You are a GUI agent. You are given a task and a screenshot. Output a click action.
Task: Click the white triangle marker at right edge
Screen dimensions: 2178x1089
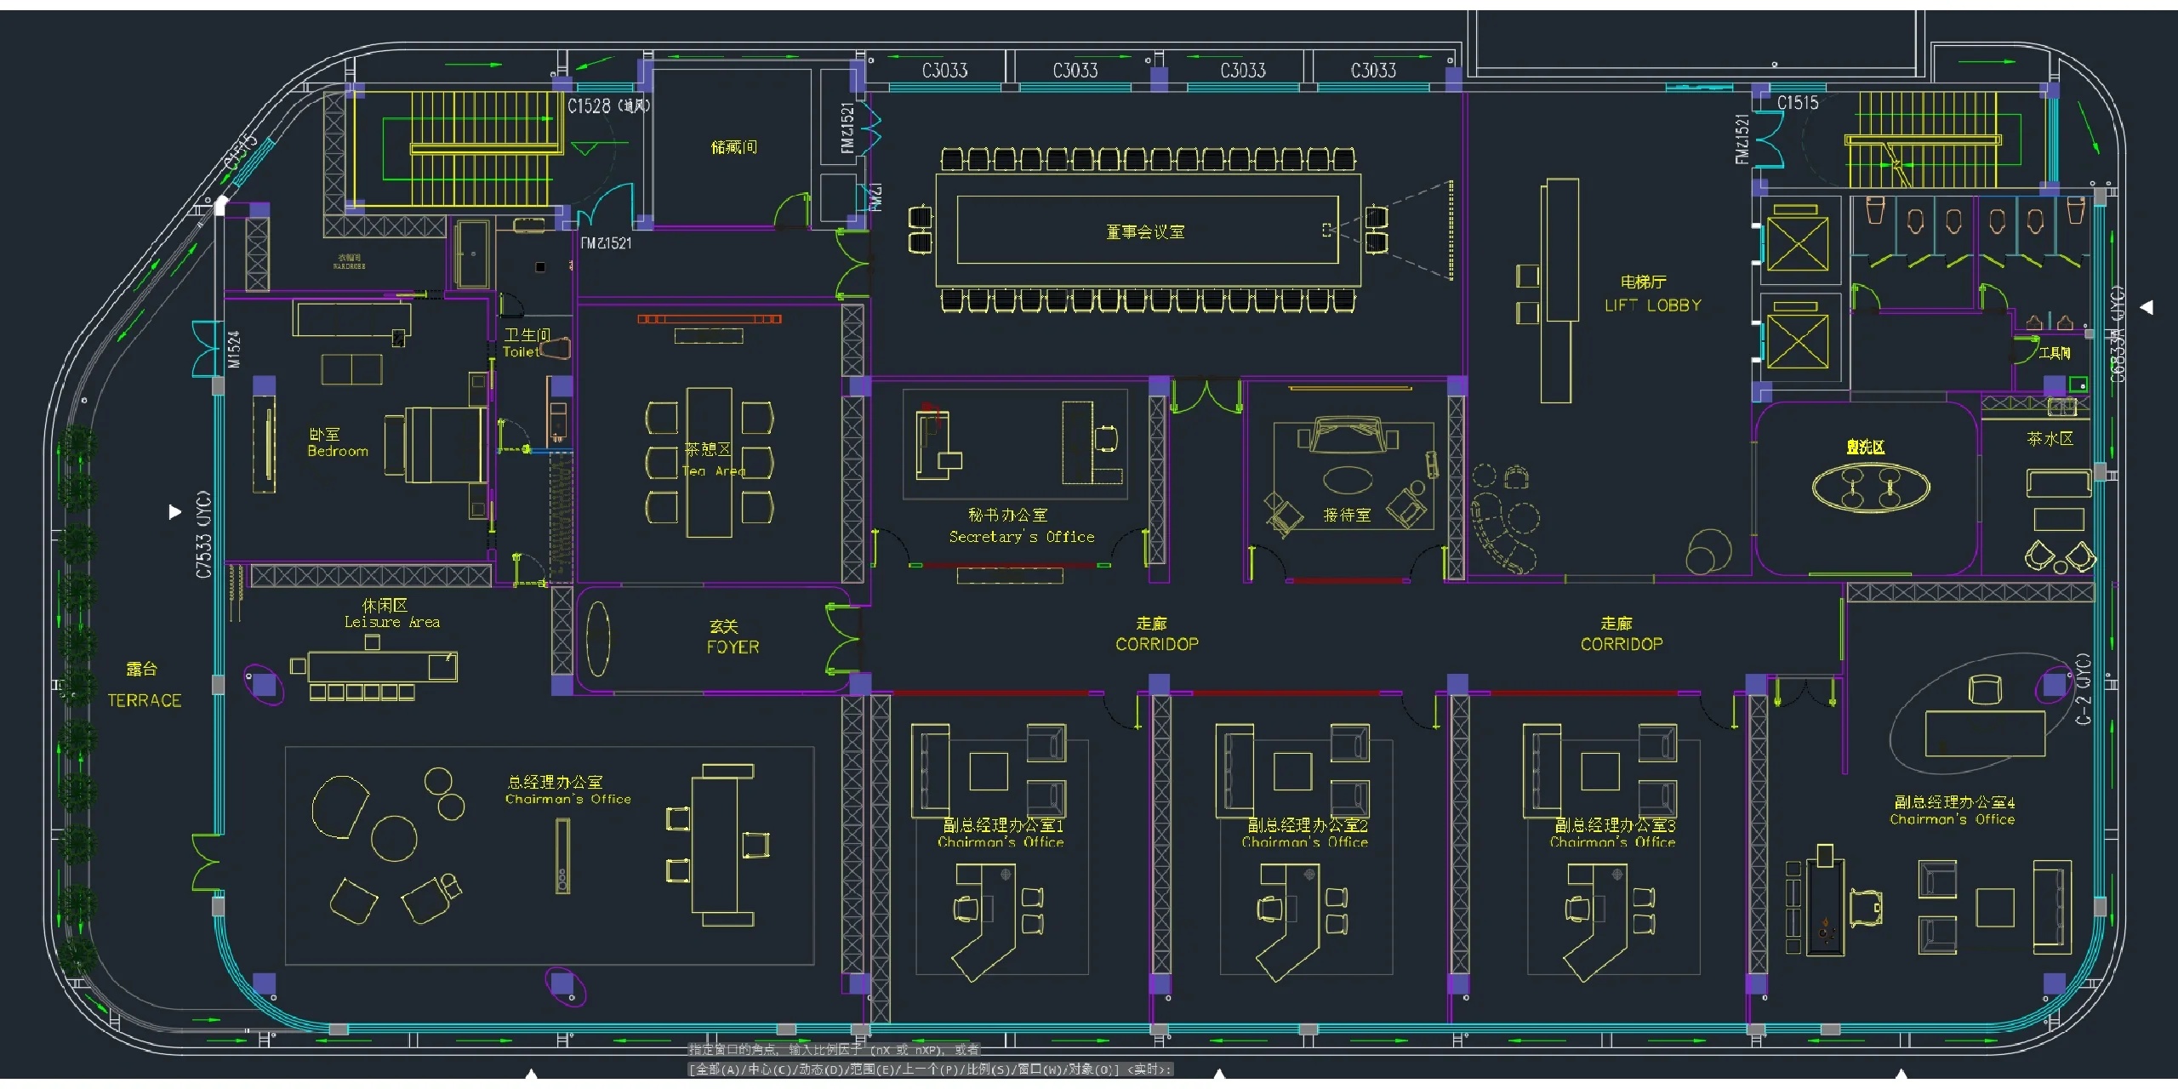tap(2147, 307)
